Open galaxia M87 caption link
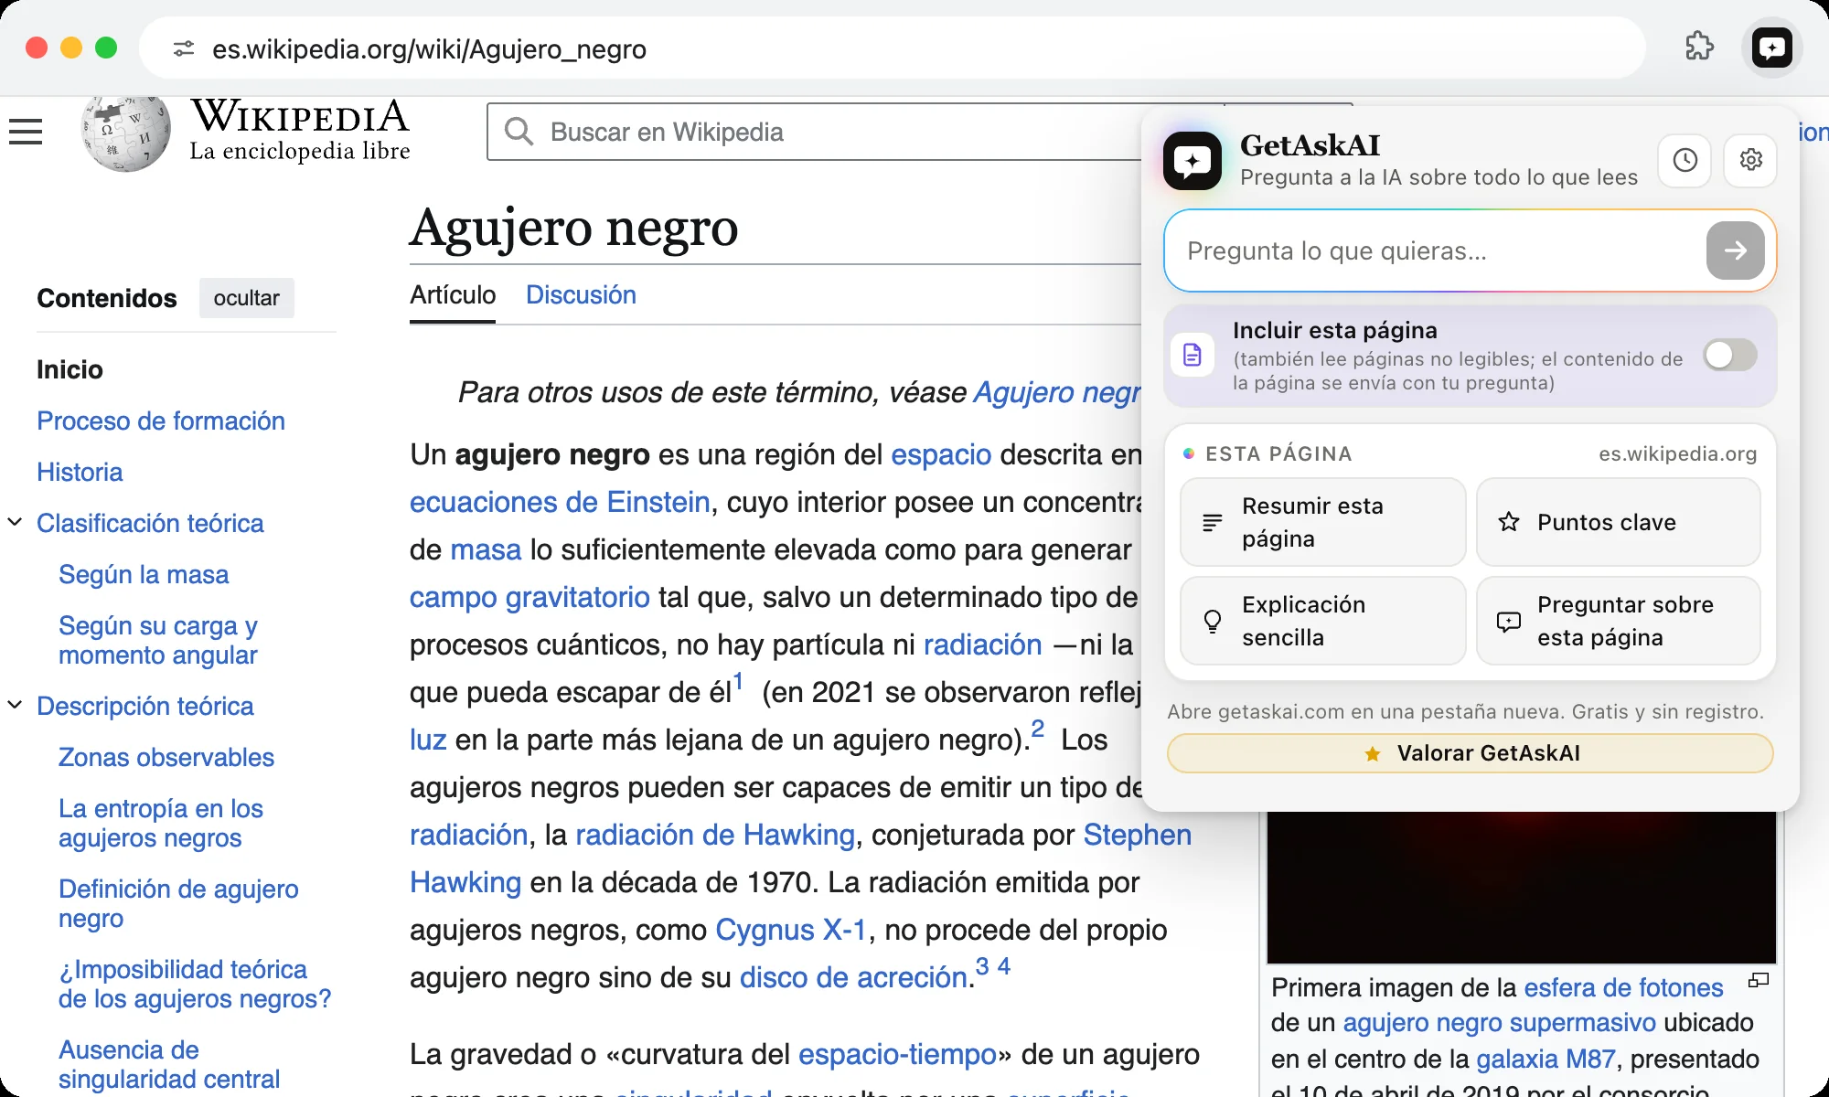1829x1097 pixels. pos(1546,1059)
